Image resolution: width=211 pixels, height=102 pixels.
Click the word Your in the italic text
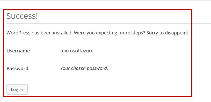tap(65, 68)
